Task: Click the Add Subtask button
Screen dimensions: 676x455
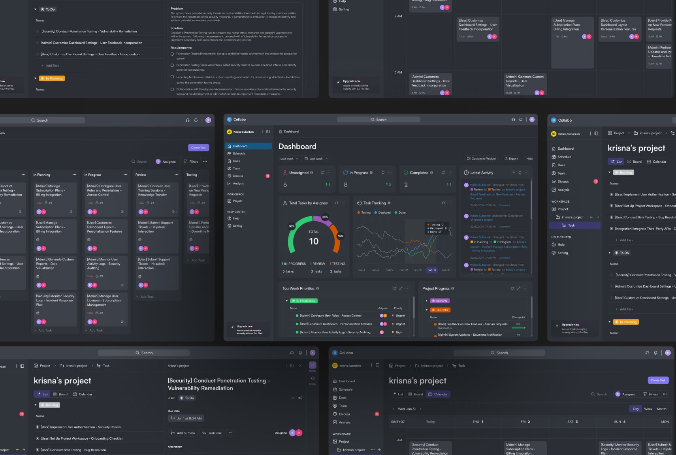Action: pyautogui.click(x=183, y=433)
